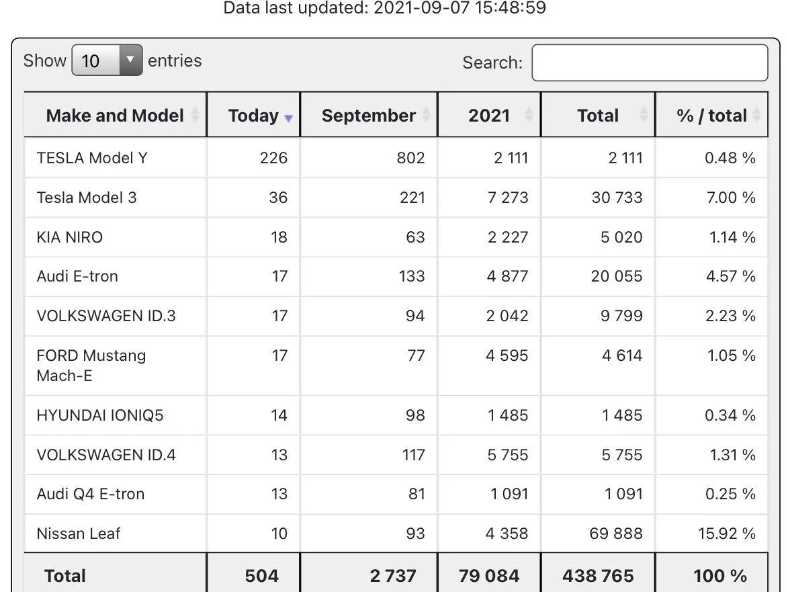Select the Audi E-tron row name
The width and height of the screenshot is (786, 592).
click(x=77, y=276)
